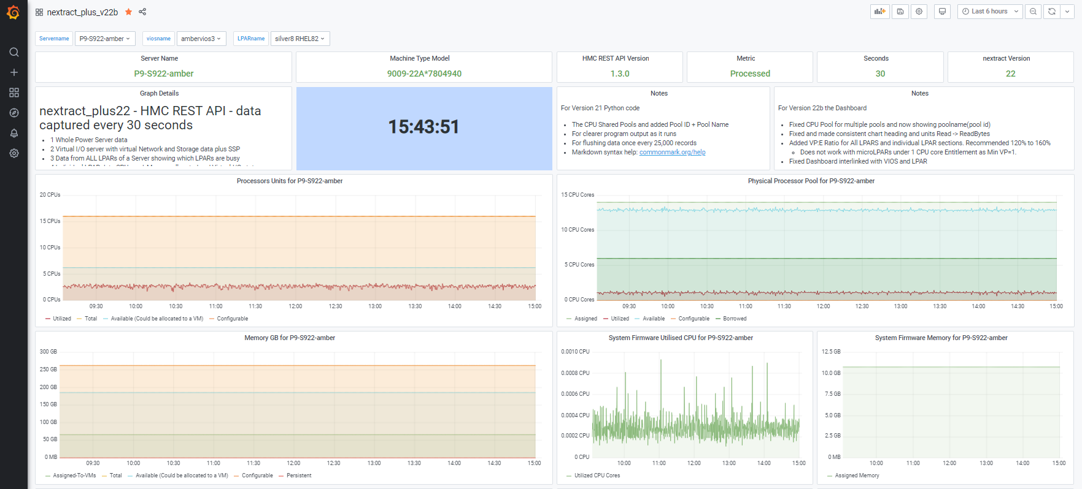Open the Last 6 hours time picker
Screen dimensions: 1082x489
click(989, 12)
